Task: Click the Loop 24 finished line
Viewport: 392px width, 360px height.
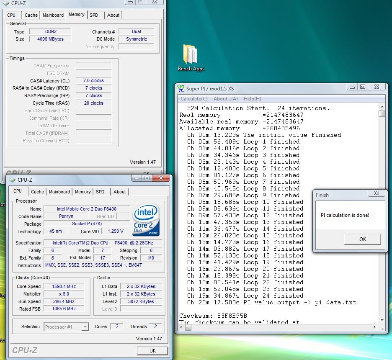Action: (245, 296)
